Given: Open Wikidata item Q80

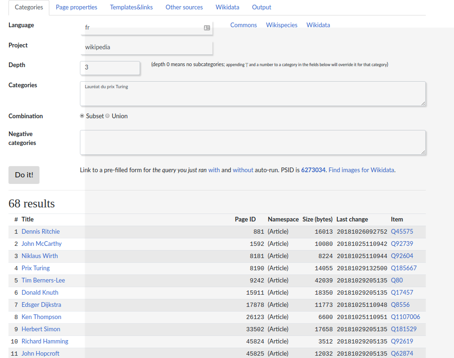Looking at the screenshot, I should tap(397, 281).
